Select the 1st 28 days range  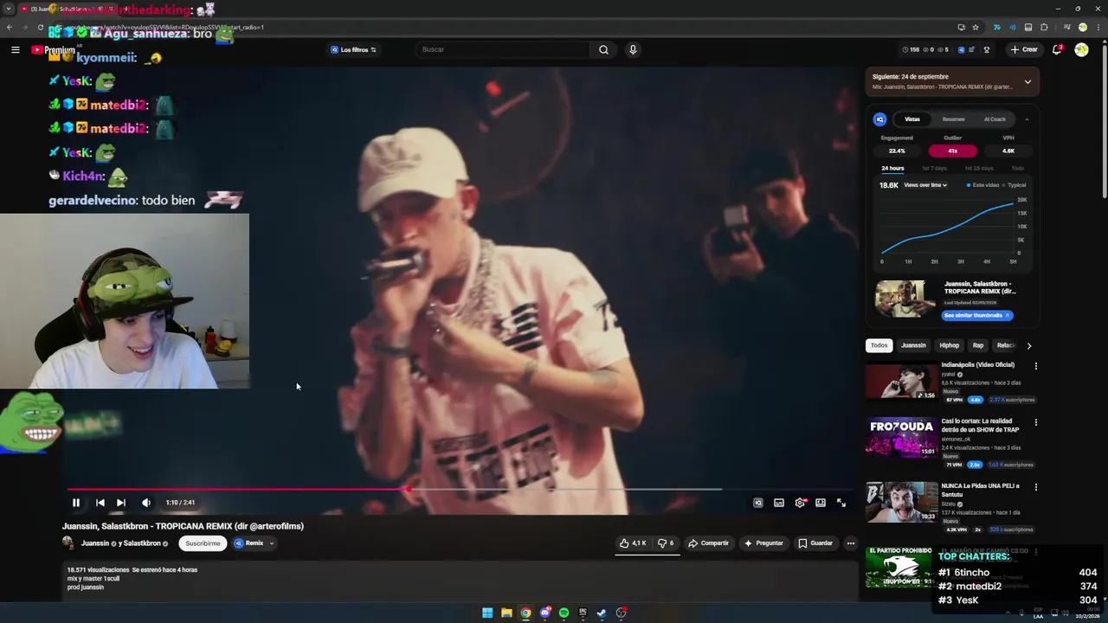click(979, 168)
